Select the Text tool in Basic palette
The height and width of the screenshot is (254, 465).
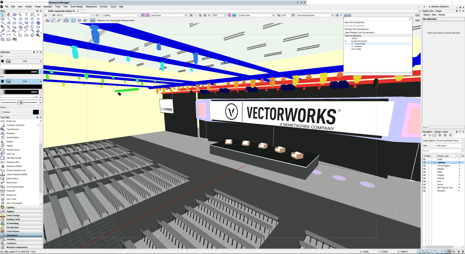coord(26,15)
